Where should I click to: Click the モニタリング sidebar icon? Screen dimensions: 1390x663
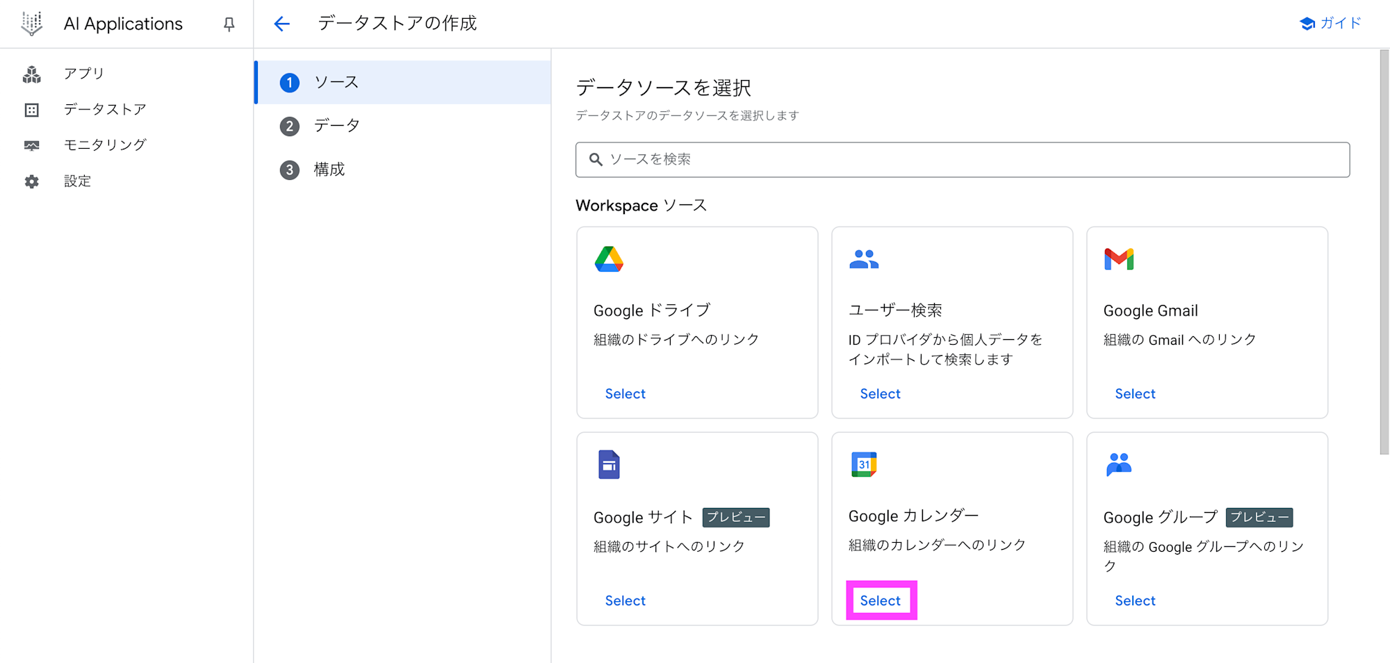[x=32, y=145]
